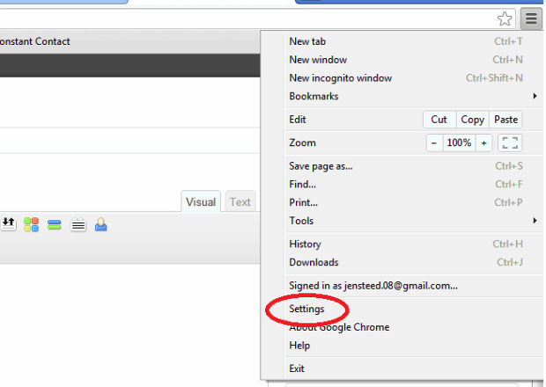The image size is (546, 387).
Task: Click the bookmark star icon
Action: [505, 18]
